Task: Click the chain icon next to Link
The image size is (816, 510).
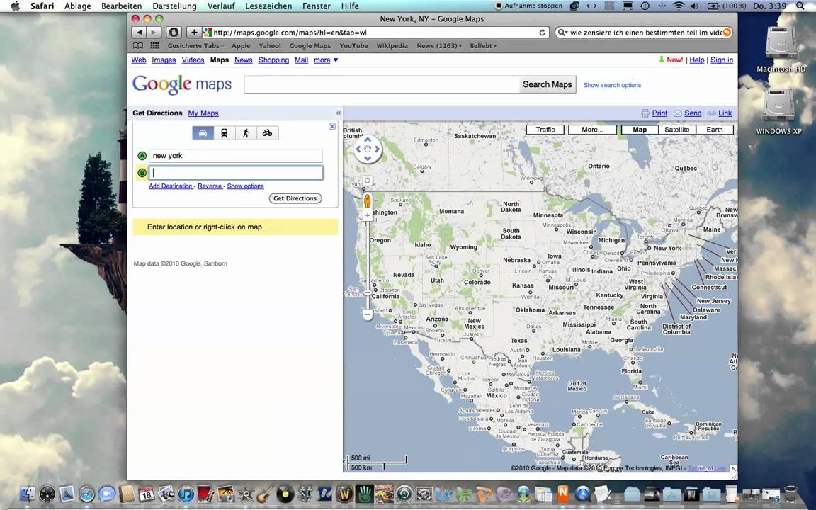Action: [x=711, y=113]
